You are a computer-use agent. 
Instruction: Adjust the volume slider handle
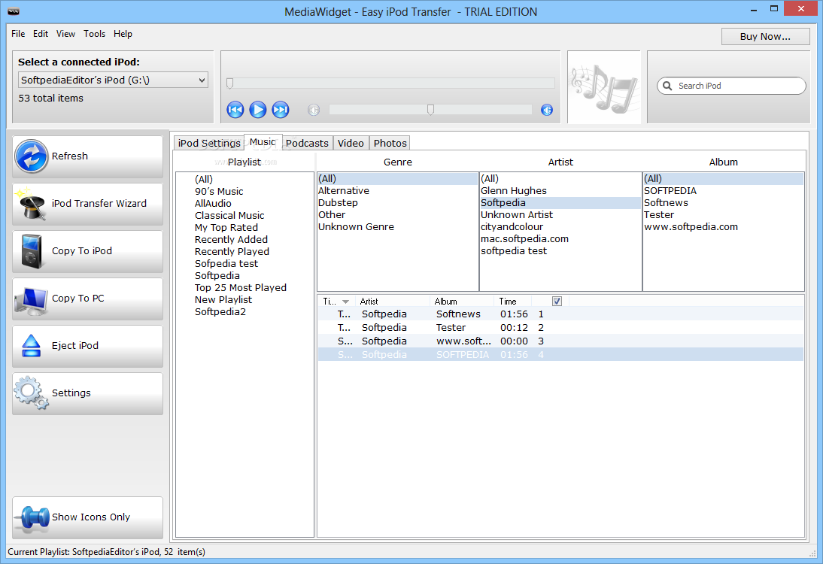430,110
